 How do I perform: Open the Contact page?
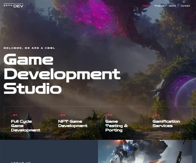185,6
